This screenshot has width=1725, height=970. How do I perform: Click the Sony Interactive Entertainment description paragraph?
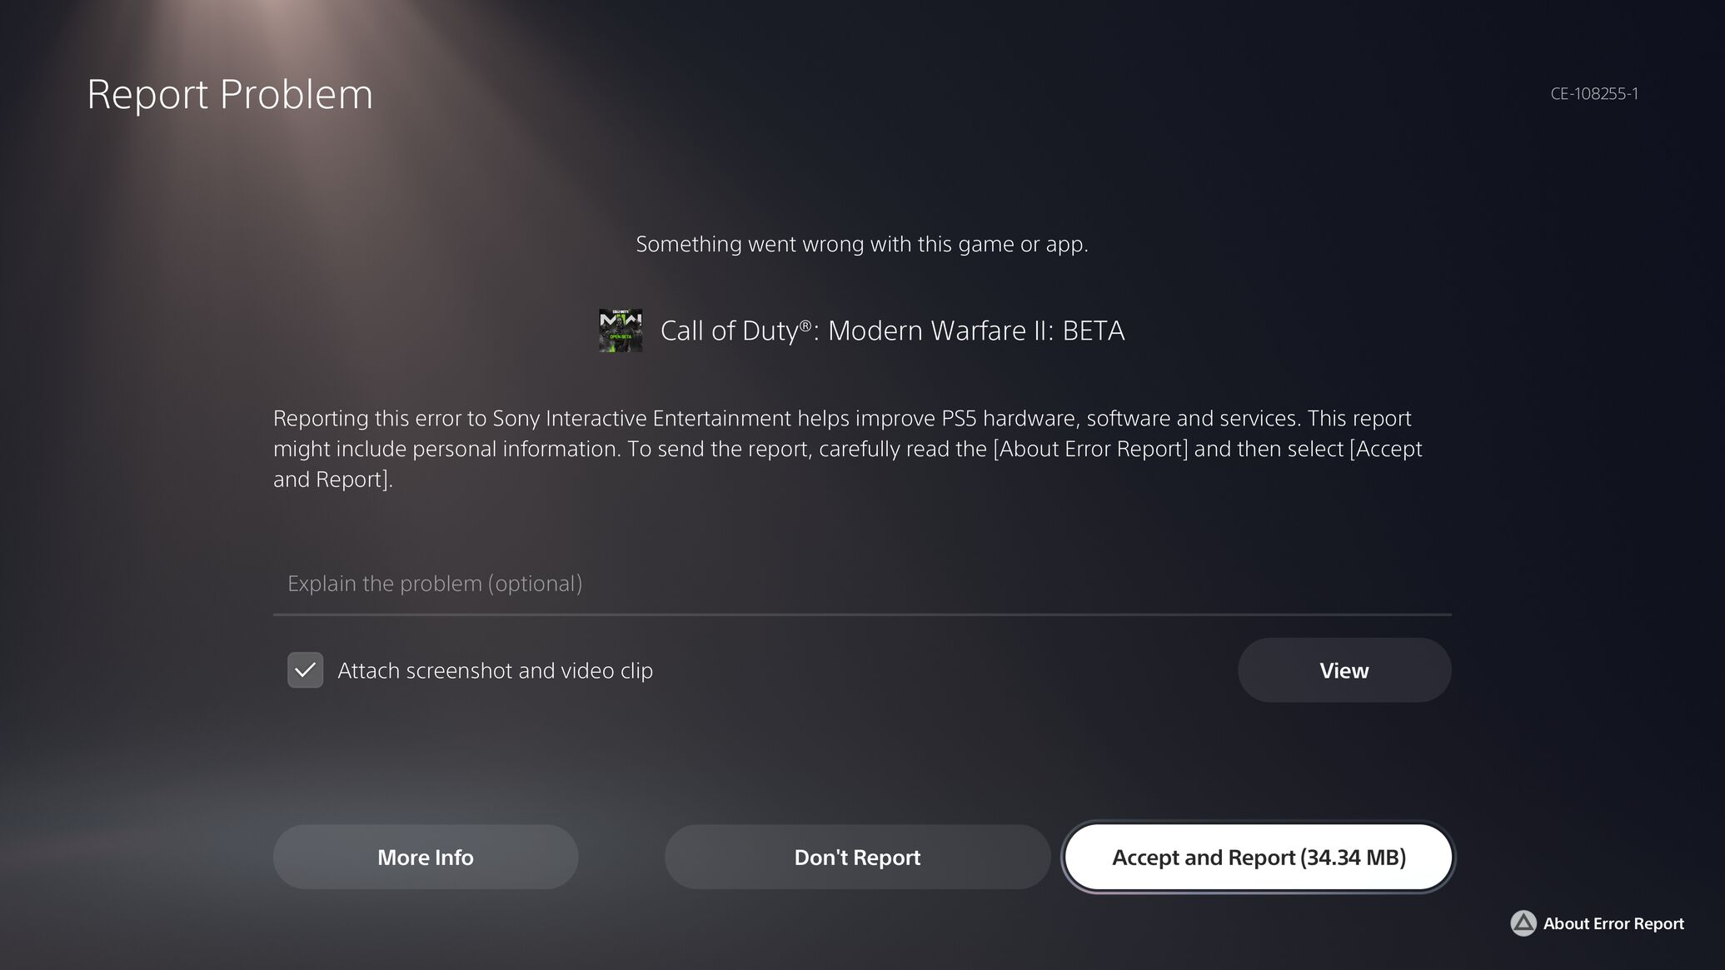(848, 449)
